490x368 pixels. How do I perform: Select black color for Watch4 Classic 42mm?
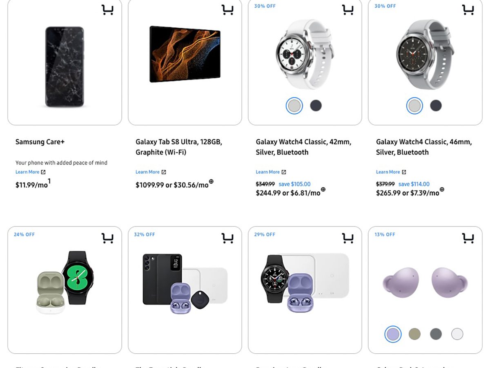(316, 106)
